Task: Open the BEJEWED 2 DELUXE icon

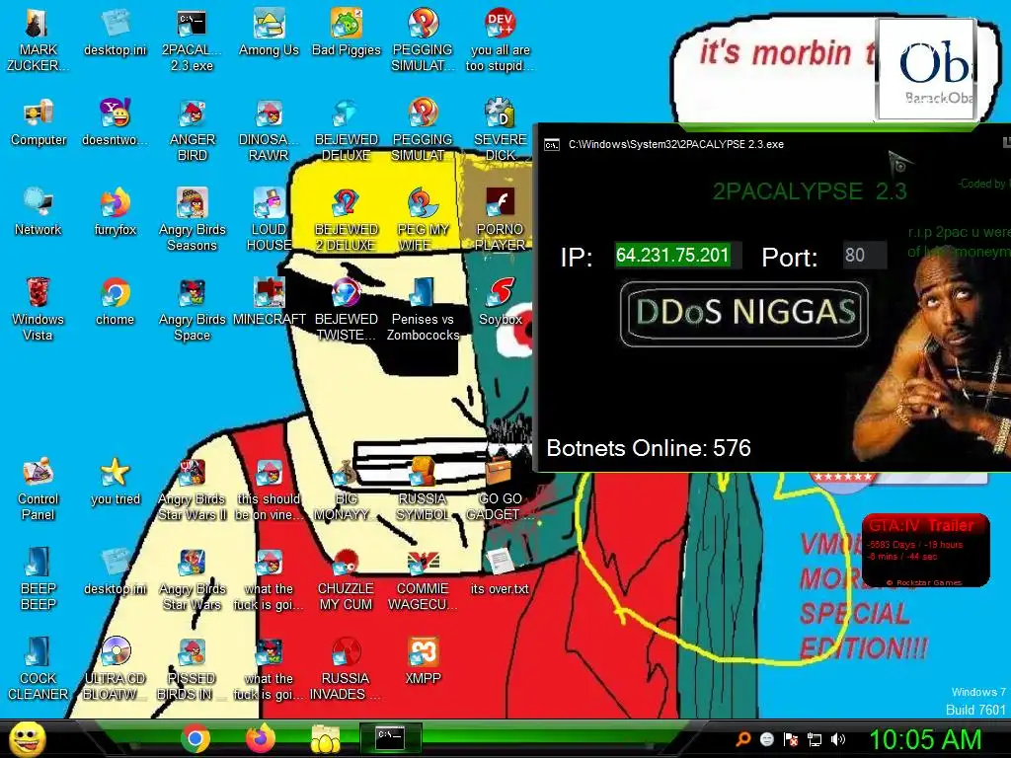Action: pyautogui.click(x=347, y=219)
